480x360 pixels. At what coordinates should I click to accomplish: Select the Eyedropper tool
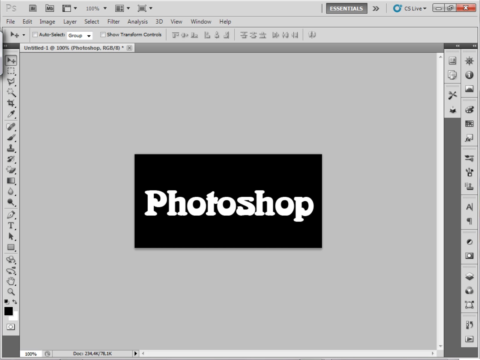click(x=11, y=114)
